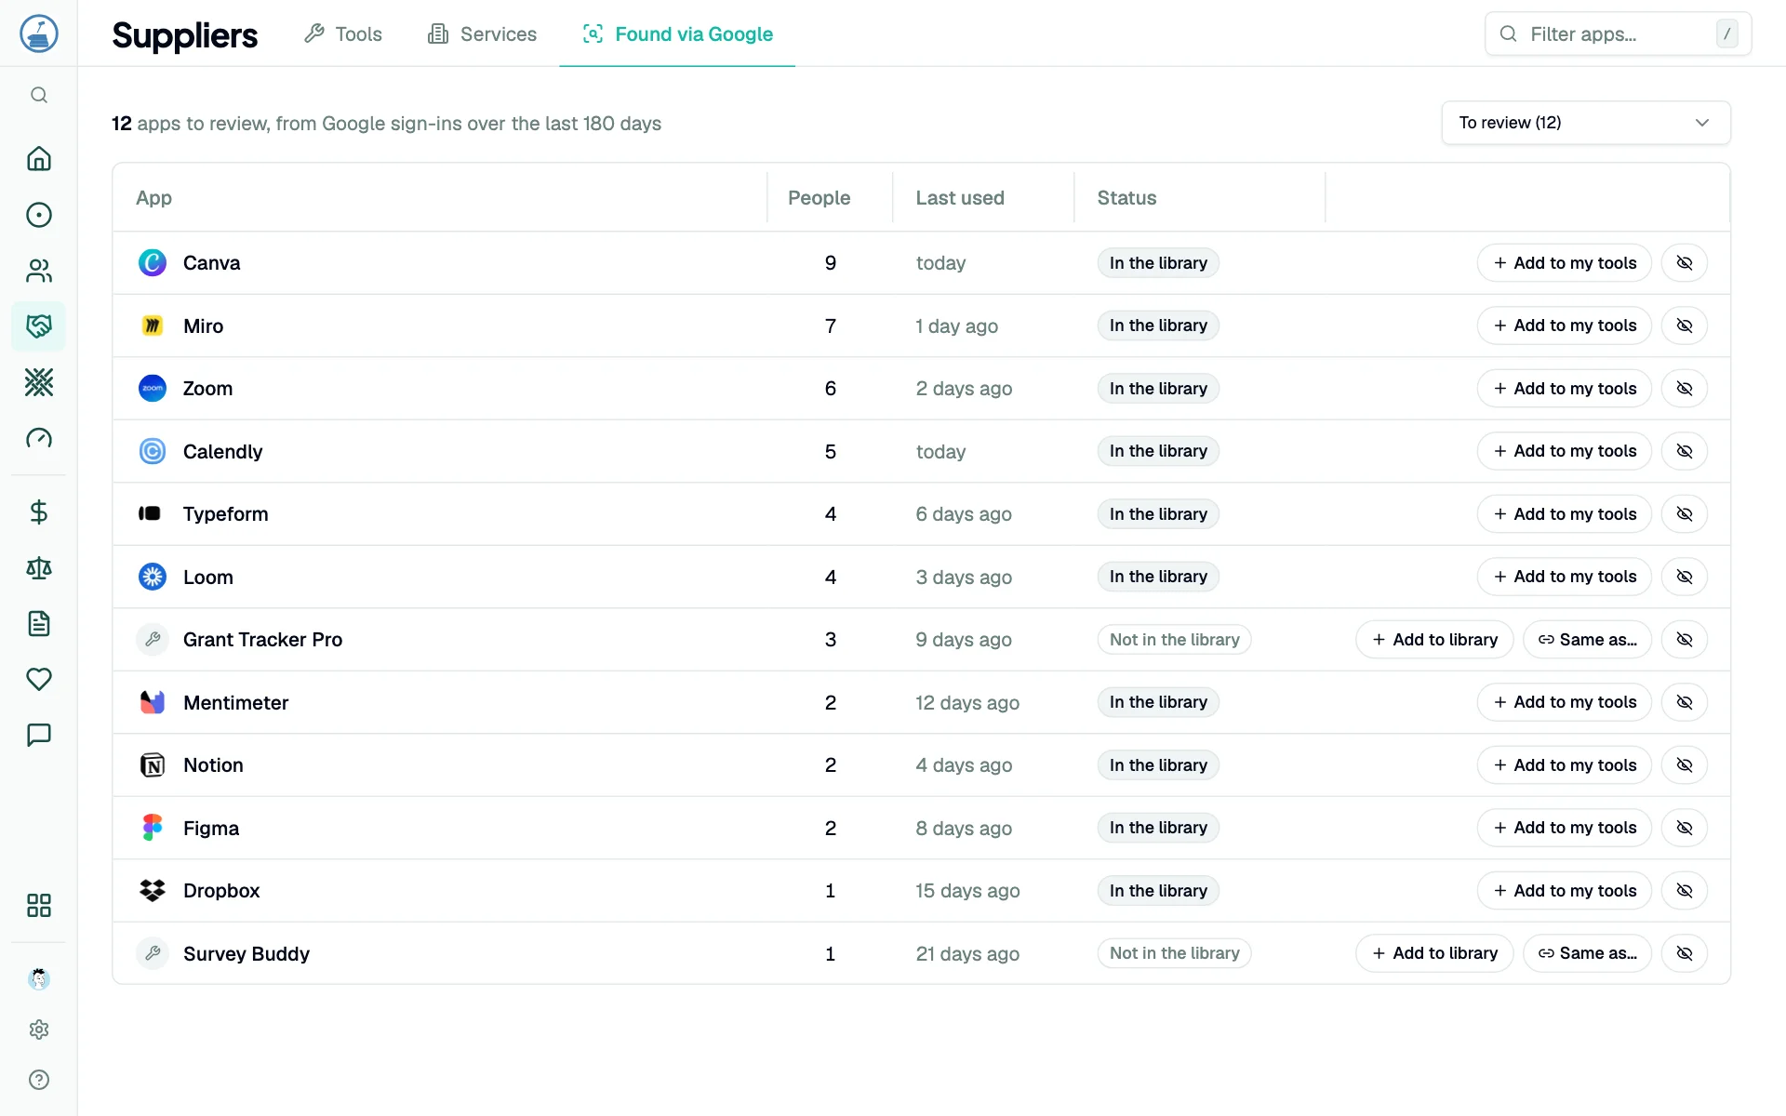Add Survey Buddy to library
This screenshot has width=1786, height=1116.
(1434, 953)
